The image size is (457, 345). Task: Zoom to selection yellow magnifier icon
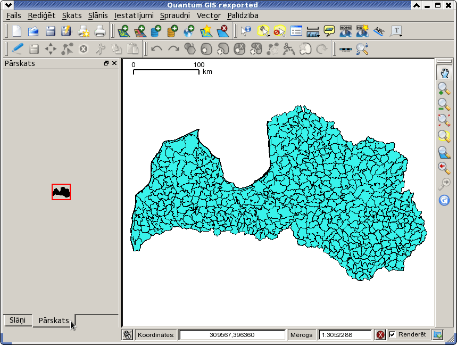coord(444,136)
